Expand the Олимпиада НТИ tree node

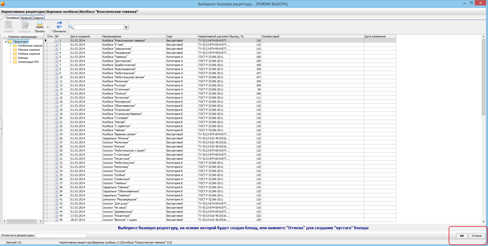click(x=10, y=62)
